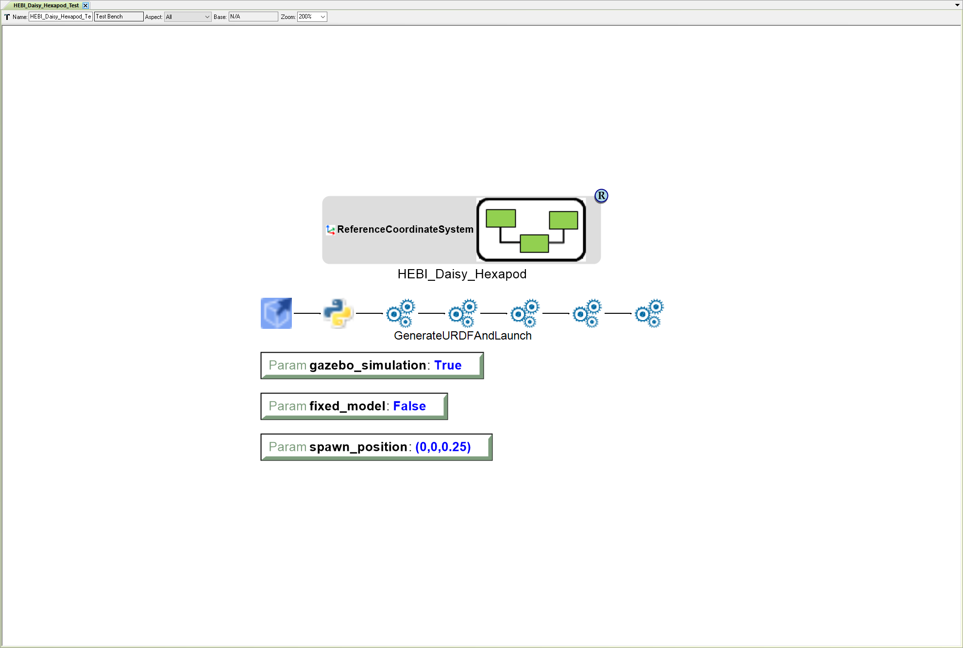Viewport: 963px width, 648px height.
Task: Select the GenerateURDFAndLaunch gears icon
Action: [x=400, y=313]
